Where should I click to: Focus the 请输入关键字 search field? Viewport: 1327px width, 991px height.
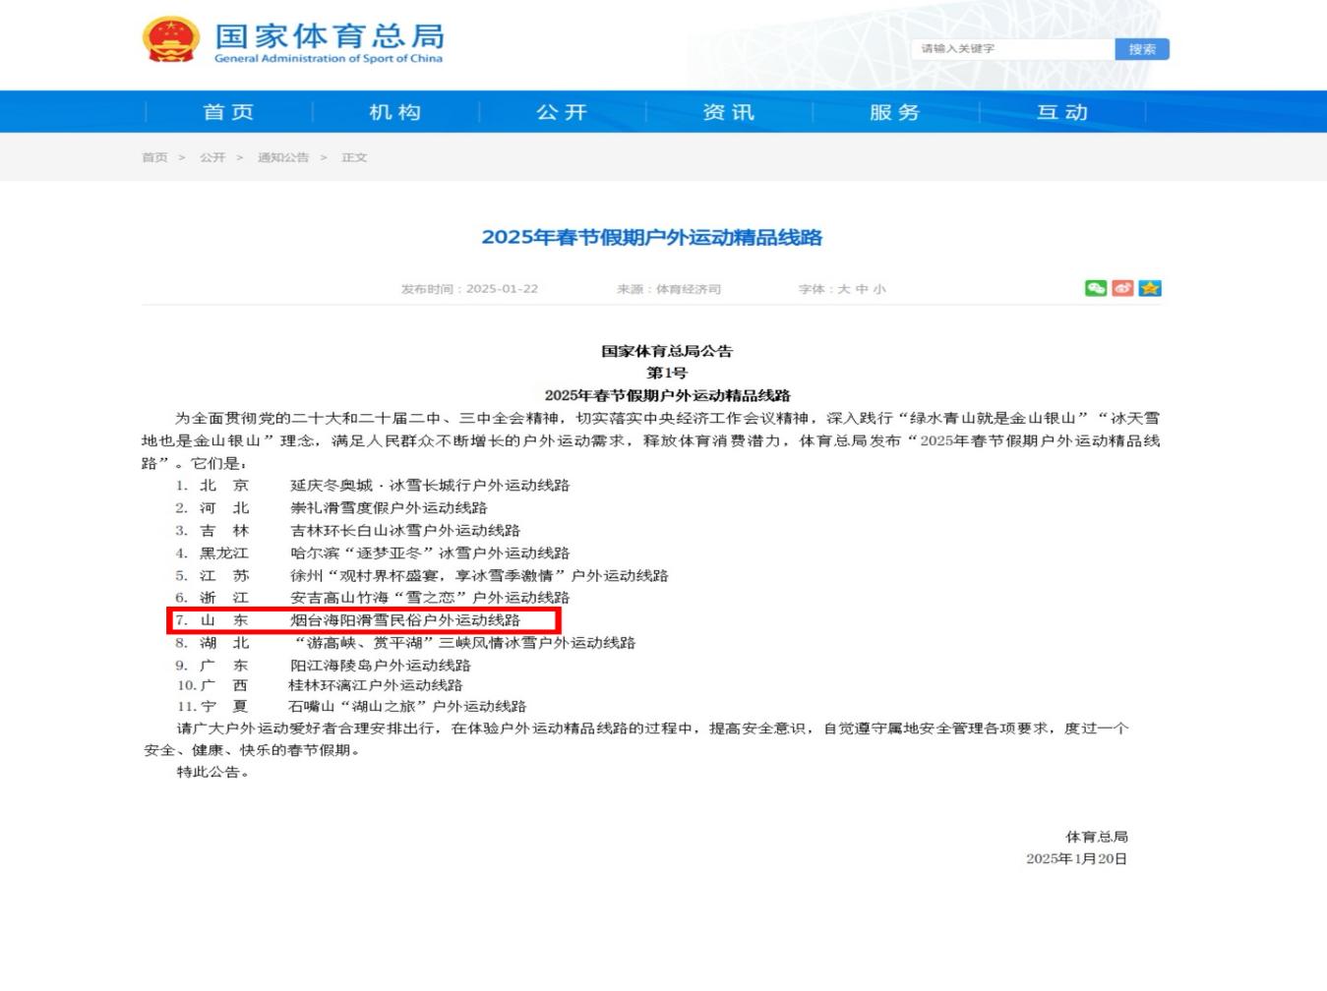pyautogui.click(x=1013, y=49)
